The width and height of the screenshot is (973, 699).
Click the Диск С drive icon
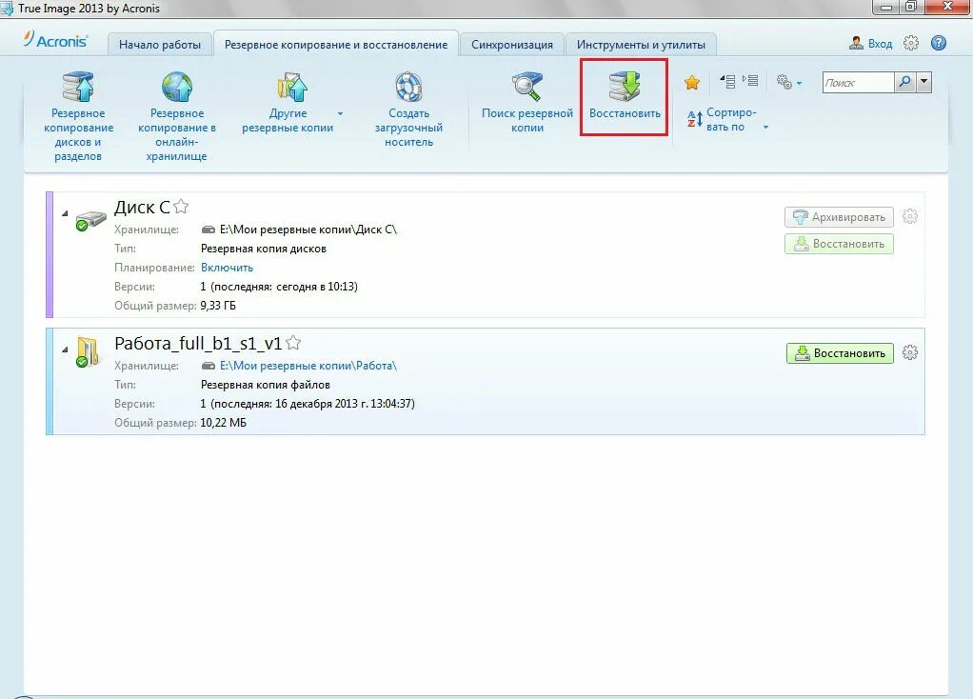(90, 220)
